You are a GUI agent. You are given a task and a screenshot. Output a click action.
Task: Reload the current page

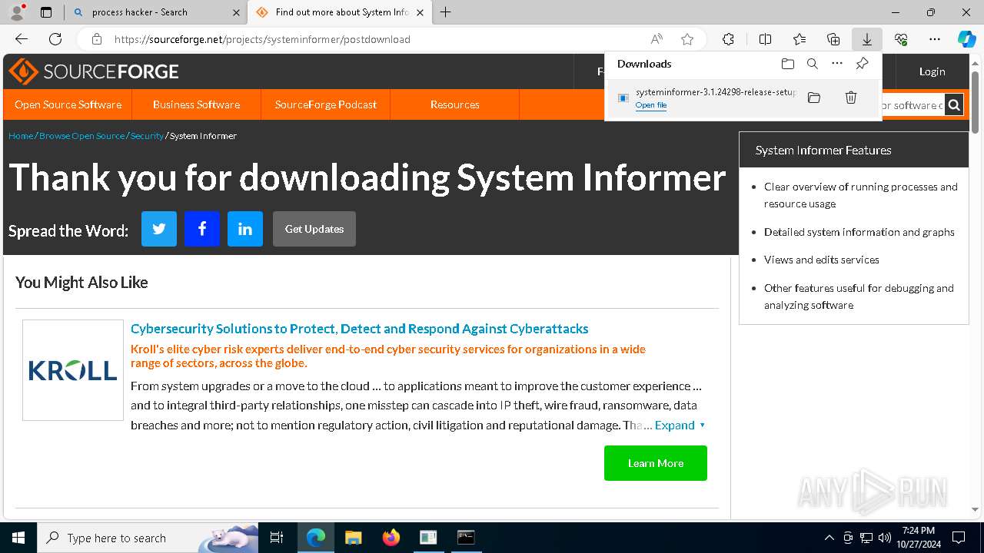tap(55, 39)
